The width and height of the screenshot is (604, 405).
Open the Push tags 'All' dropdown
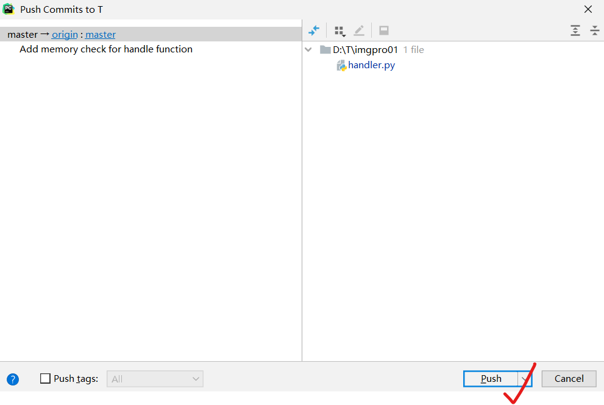point(155,379)
